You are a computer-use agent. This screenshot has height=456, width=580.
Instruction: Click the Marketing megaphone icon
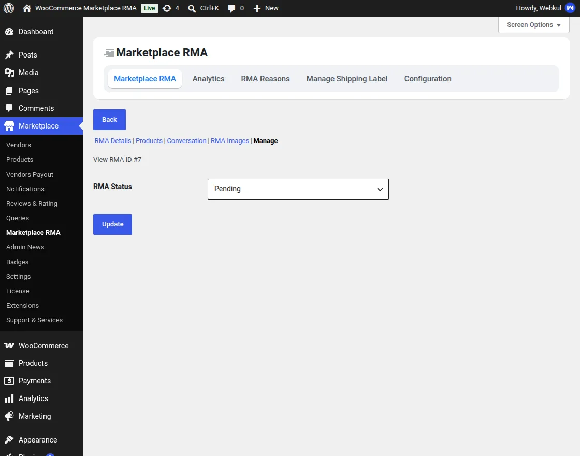[x=9, y=416]
